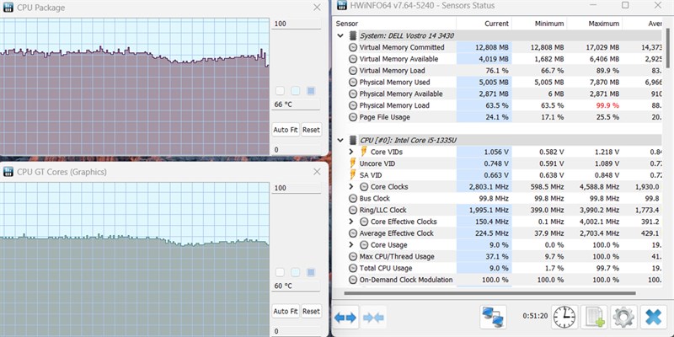The width and height of the screenshot is (674, 337).
Task: Click Auto Fit in CPU Package window
Action: 286,130
